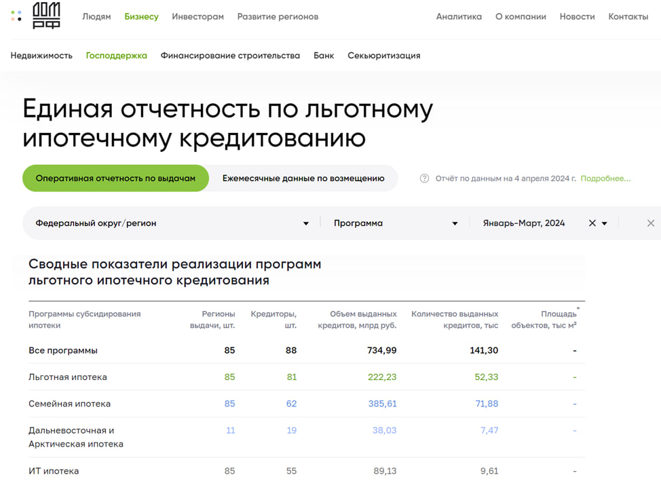661x488 pixels.
Task: Click Льготная ипотека volume 222,23
Action: point(382,377)
